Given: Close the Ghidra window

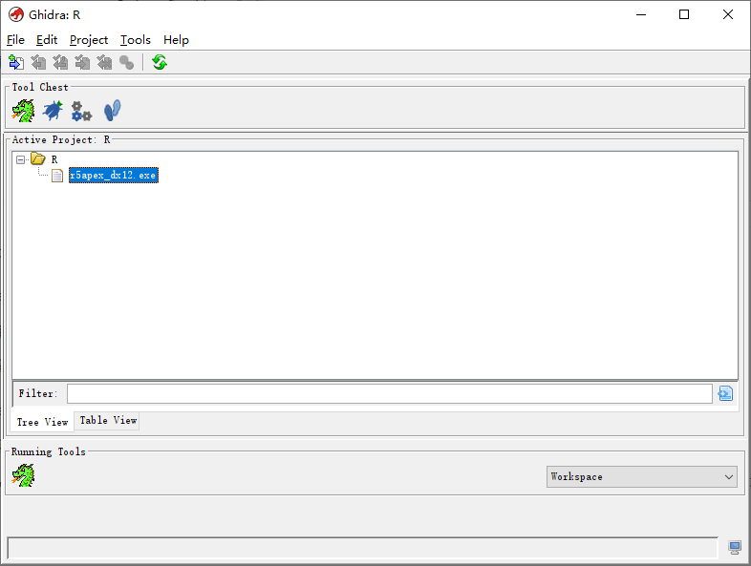Looking at the screenshot, I should (x=727, y=14).
